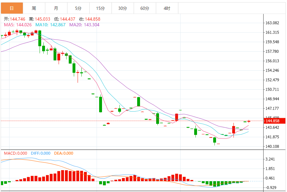
Task: Click the 141.875 price axis label
Action: coord(272,137)
